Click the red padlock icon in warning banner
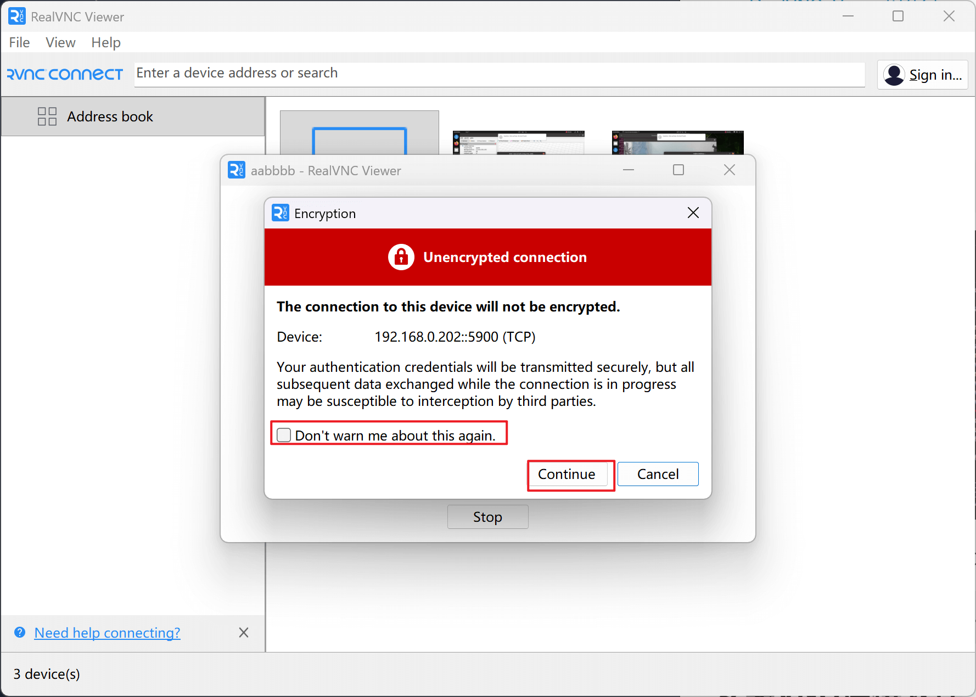 coord(401,257)
